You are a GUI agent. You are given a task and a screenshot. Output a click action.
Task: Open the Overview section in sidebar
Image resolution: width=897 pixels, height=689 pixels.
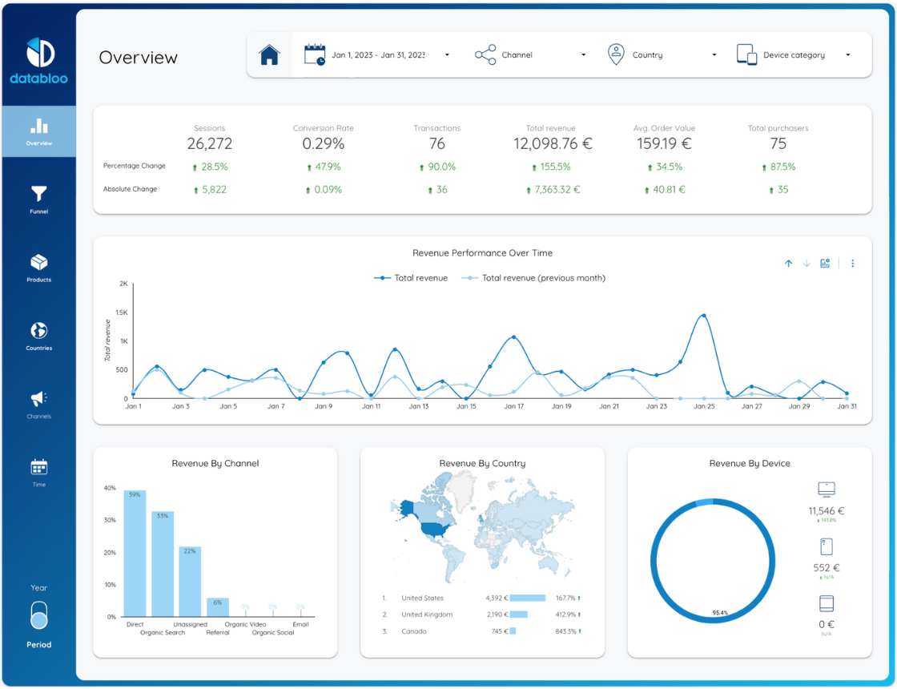(39, 131)
